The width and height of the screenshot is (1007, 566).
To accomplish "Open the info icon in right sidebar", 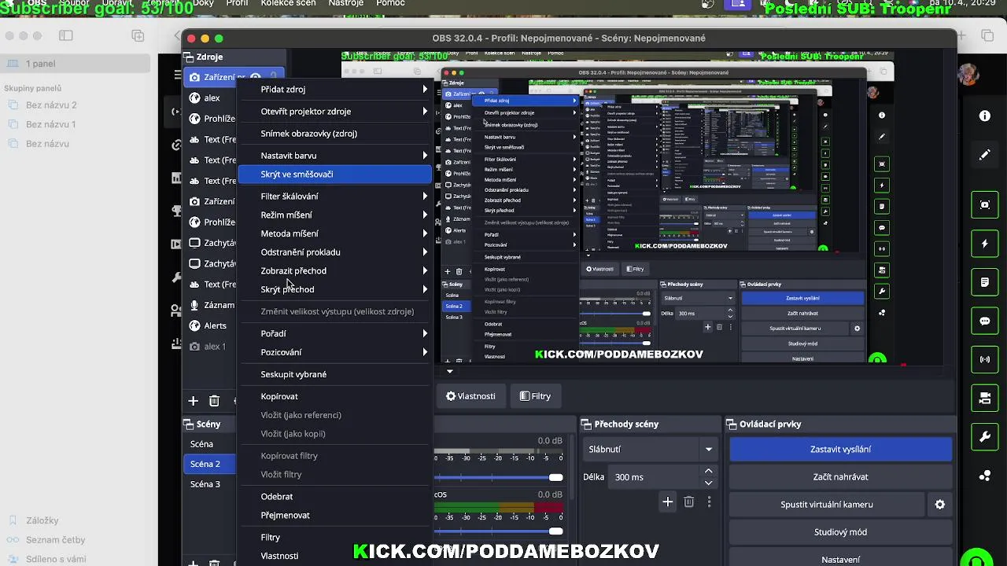I will coord(984,116).
